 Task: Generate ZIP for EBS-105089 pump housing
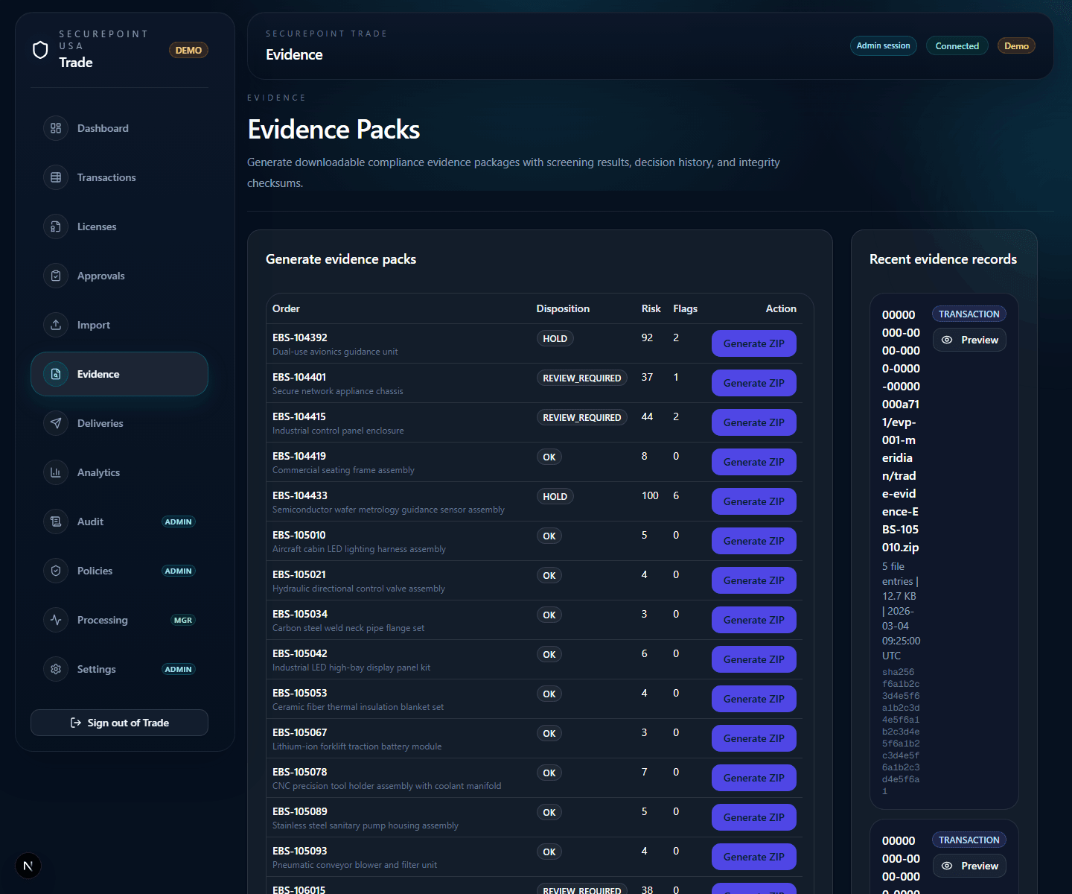[x=754, y=817]
